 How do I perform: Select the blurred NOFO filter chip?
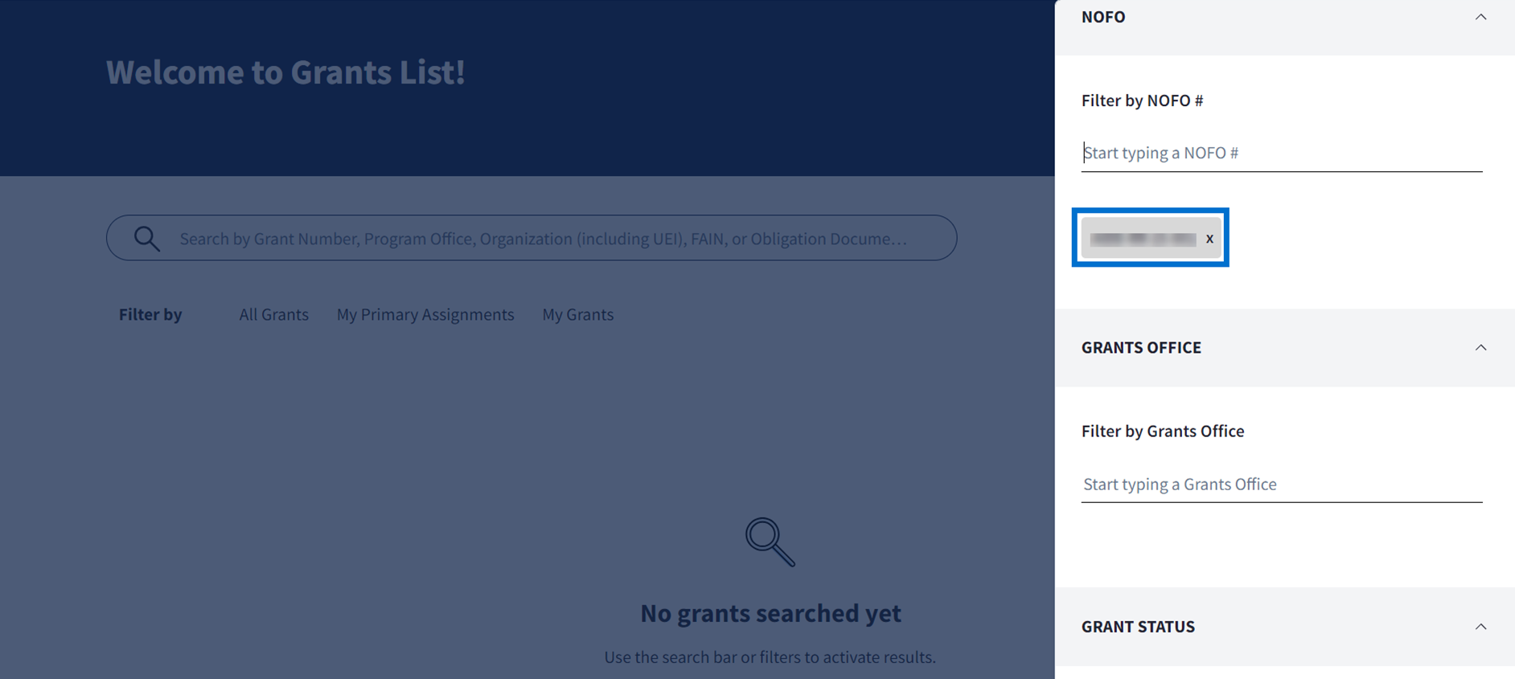click(1142, 239)
